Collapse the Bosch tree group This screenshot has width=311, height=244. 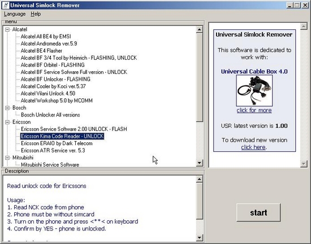point(7,108)
